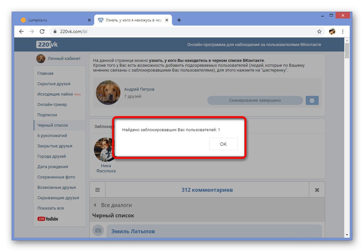Viewport: 364px width, 252px height.
Task: Select 'Черный список' in the sidebar
Action: point(60,125)
